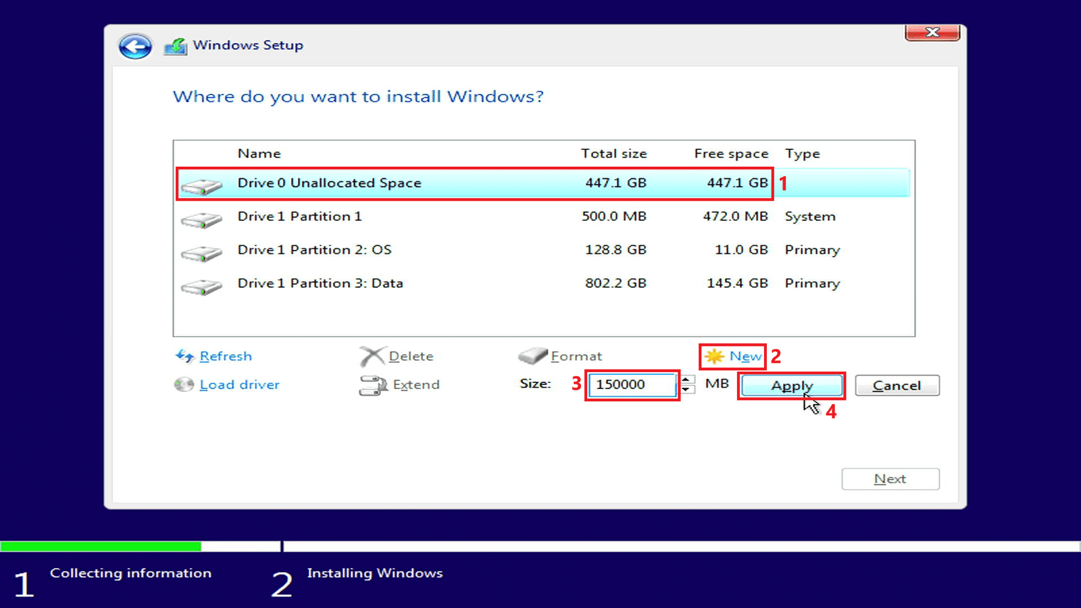Viewport: 1081px width, 608px height.
Task: Click the Format partition link
Action: pyautogui.click(x=576, y=356)
